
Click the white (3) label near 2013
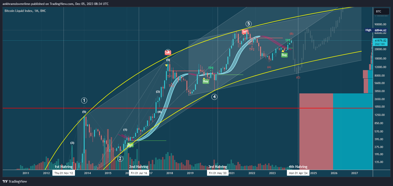point(72,143)
